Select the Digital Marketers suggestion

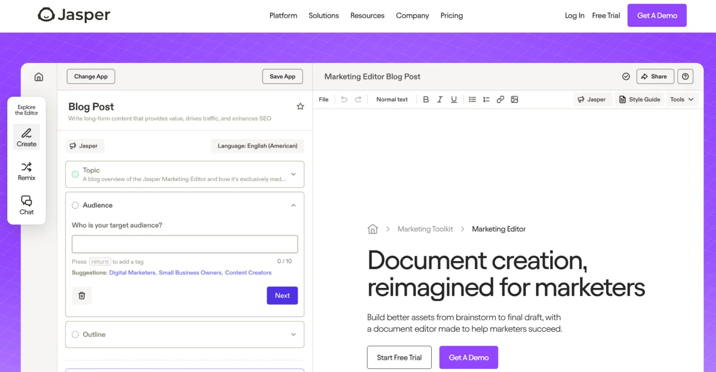click(x=132, y=273)
